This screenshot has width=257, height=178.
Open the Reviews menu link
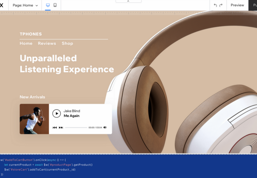(47, 43)
